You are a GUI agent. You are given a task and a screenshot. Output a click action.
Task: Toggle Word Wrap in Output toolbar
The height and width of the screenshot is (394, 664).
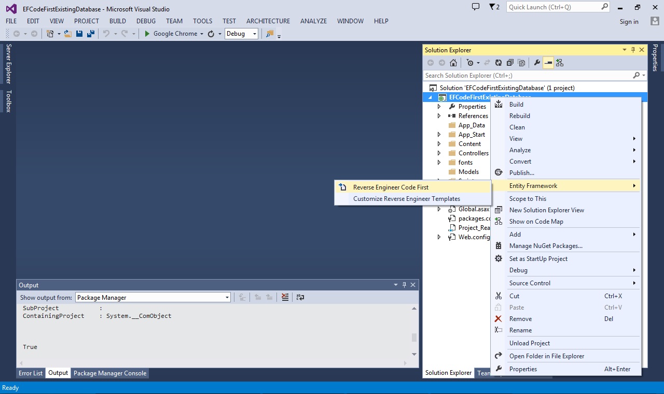point(300,297)
